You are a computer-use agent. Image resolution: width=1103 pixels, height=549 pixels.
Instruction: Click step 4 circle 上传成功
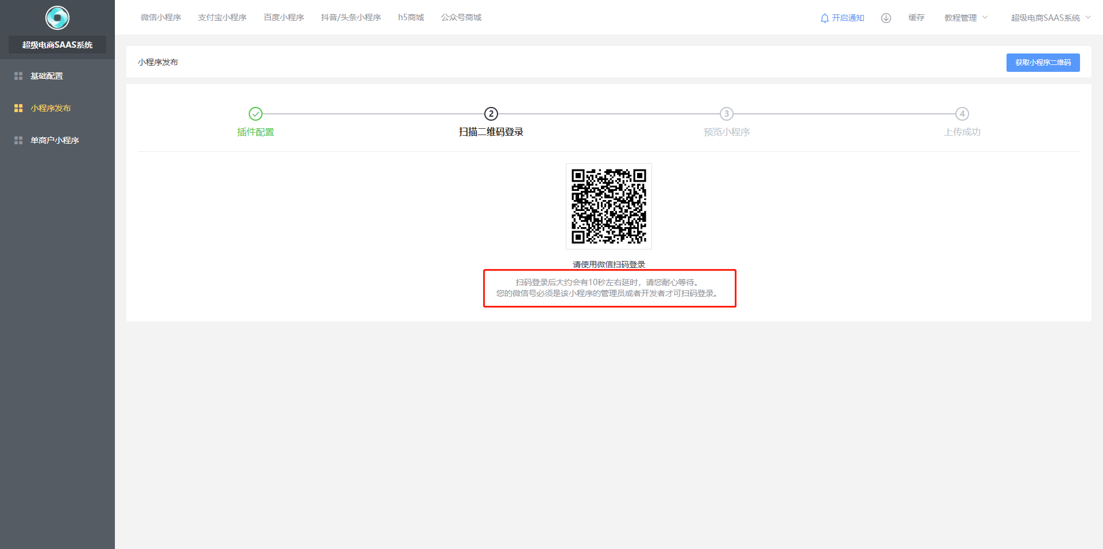(x=962, y=114)
